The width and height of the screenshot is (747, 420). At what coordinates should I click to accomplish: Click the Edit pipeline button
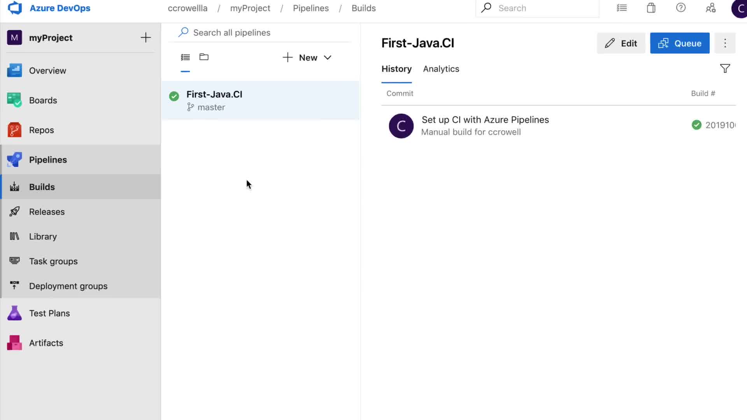click(x=621, y=43)
